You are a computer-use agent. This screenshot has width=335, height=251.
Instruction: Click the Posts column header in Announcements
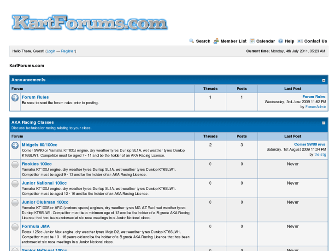[241, 88]
